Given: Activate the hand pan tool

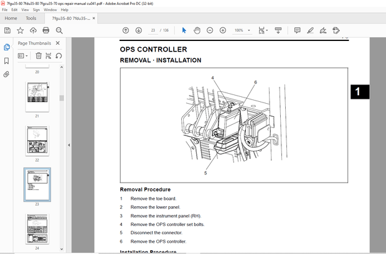Looking at the screenshot, I should tap(197, 30).
